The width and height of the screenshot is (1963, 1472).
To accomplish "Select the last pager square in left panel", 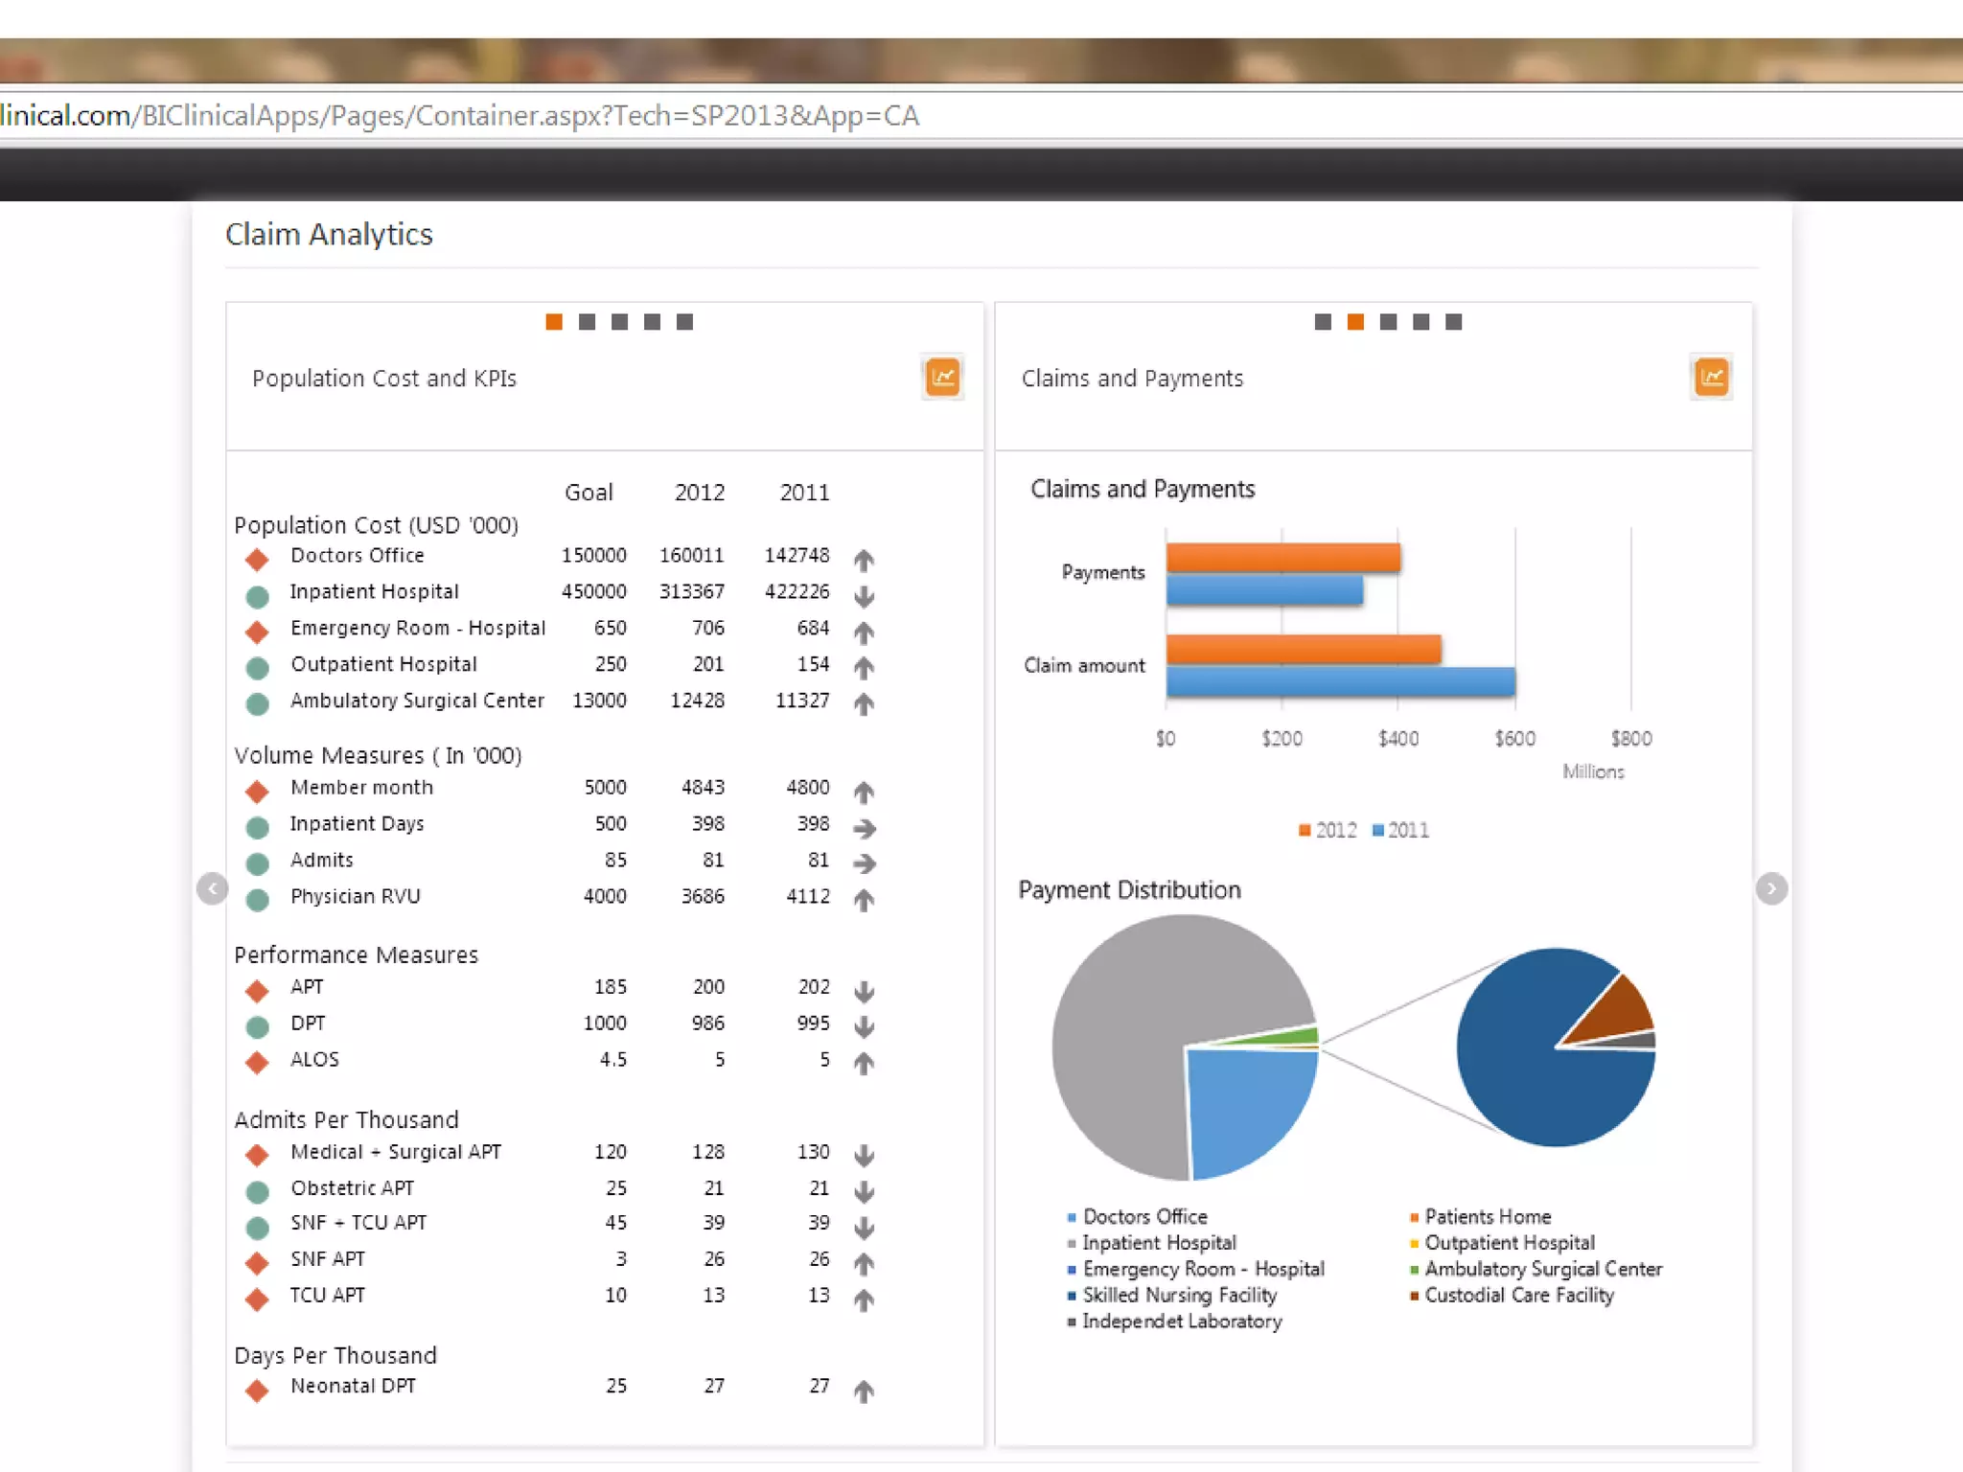I will click(x=684, y=322).
